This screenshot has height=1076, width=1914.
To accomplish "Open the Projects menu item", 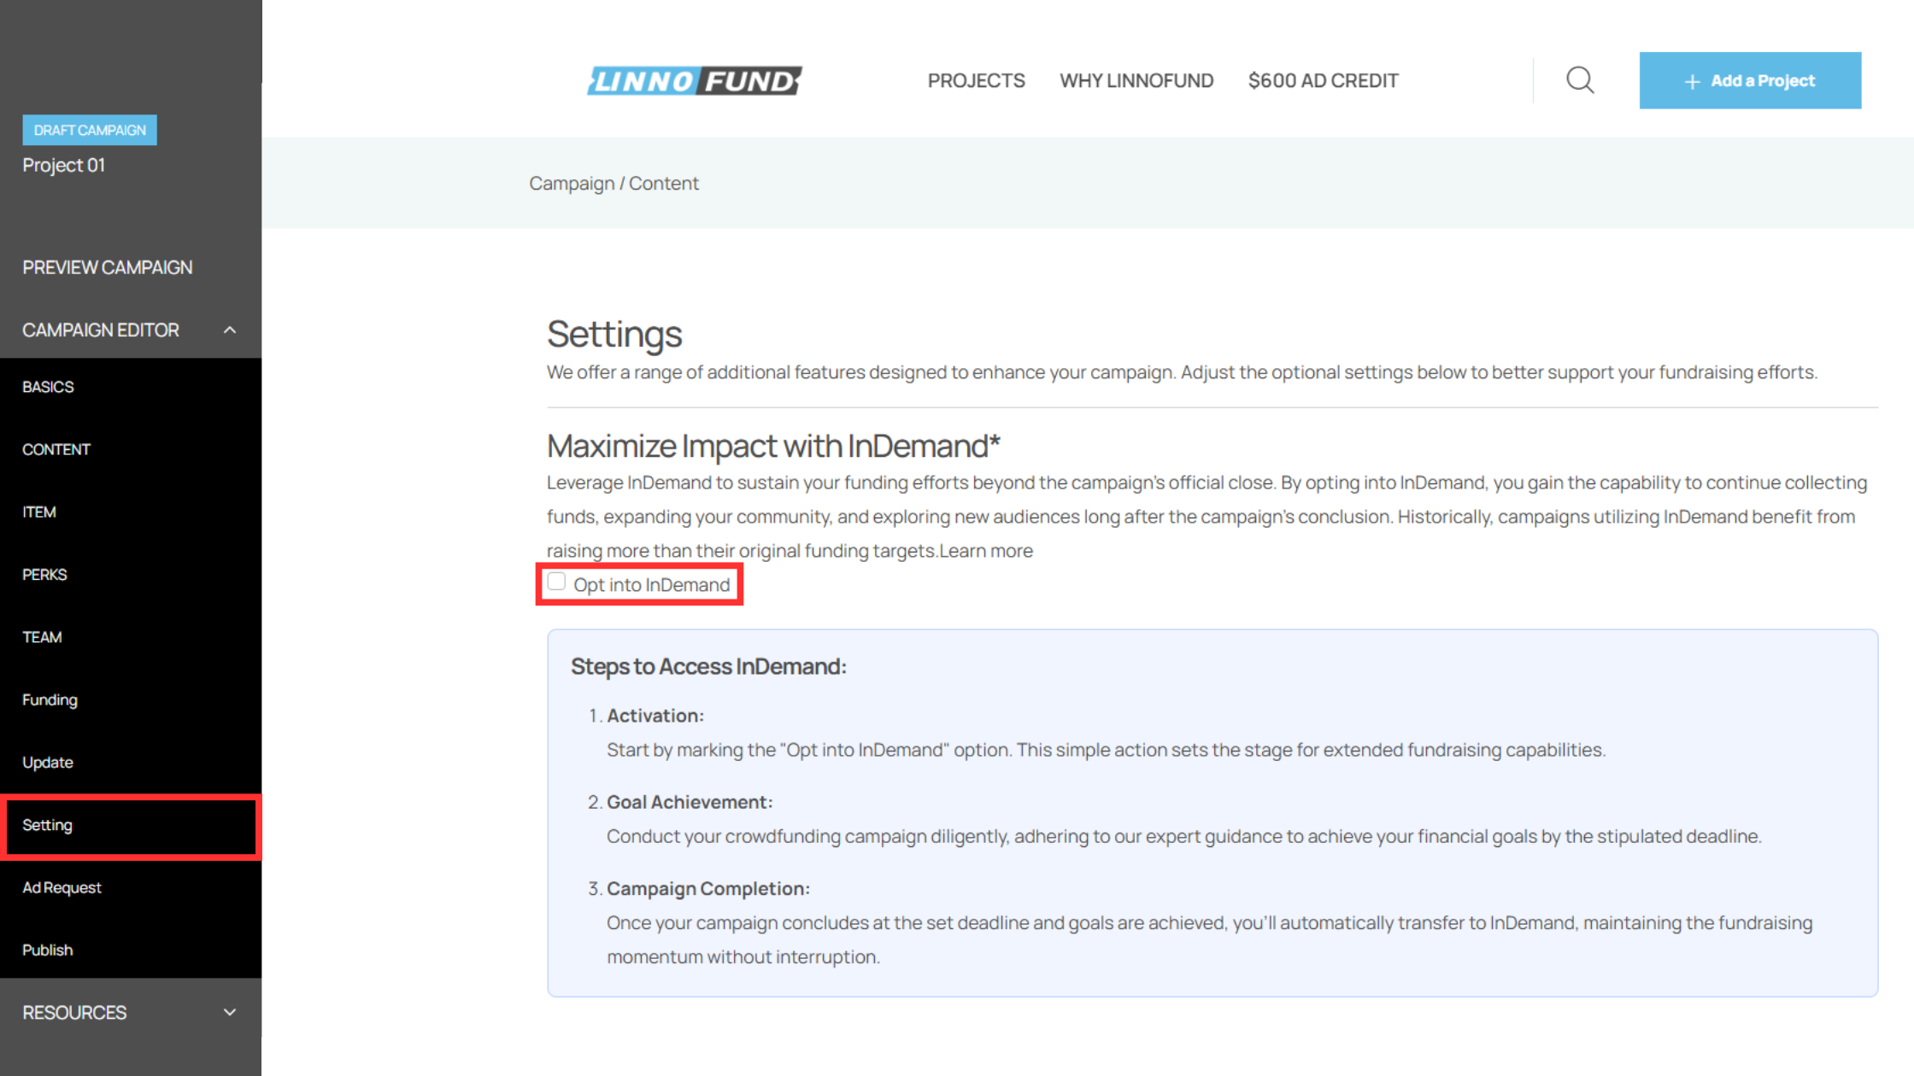I will [x=976, y=80].
